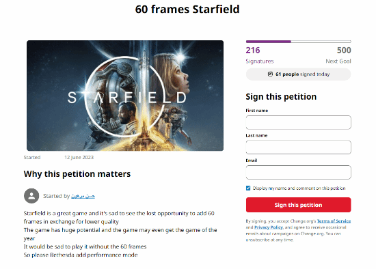Click the Last name input field
The width and height of the screenshot is (376, 269).
coord(298,147)
